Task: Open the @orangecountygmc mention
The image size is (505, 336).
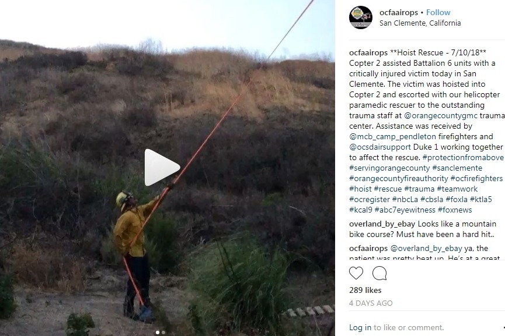Action: [x=441, y=116]
